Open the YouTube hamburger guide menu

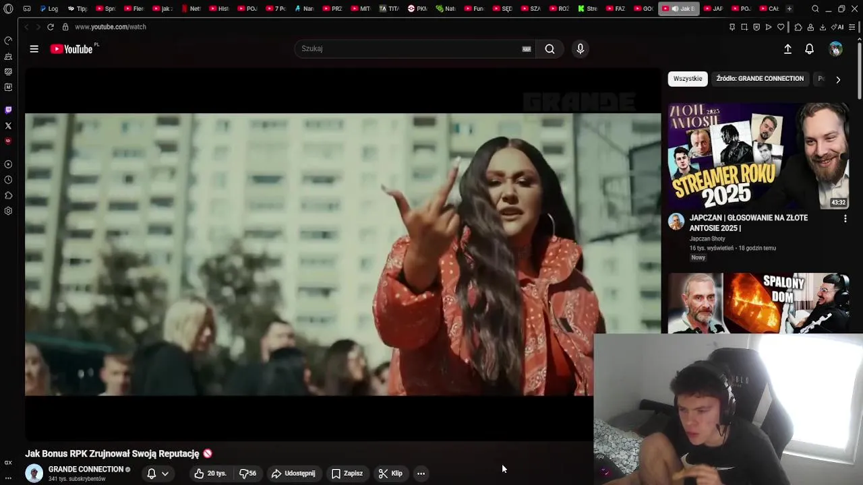coord(34,48)
